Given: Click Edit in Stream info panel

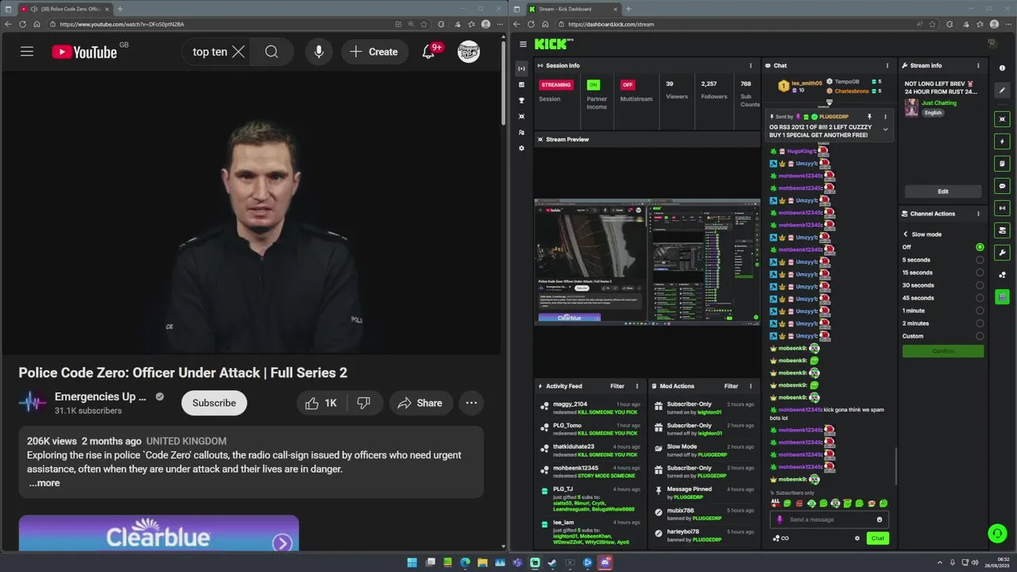Looking at the screenshot, I should [x=943, y=191].
